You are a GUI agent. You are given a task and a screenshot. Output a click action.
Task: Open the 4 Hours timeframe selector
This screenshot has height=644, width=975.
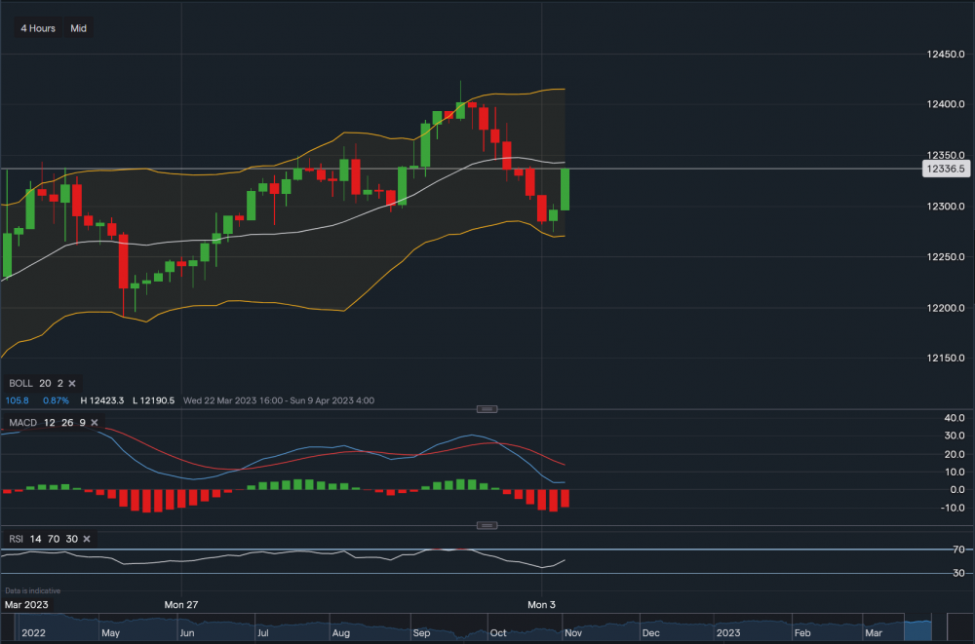tap(36, 28)
